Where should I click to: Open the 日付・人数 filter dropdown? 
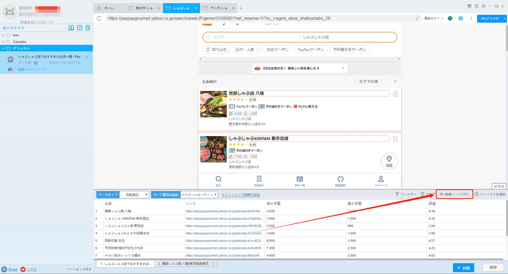(246, 50)
